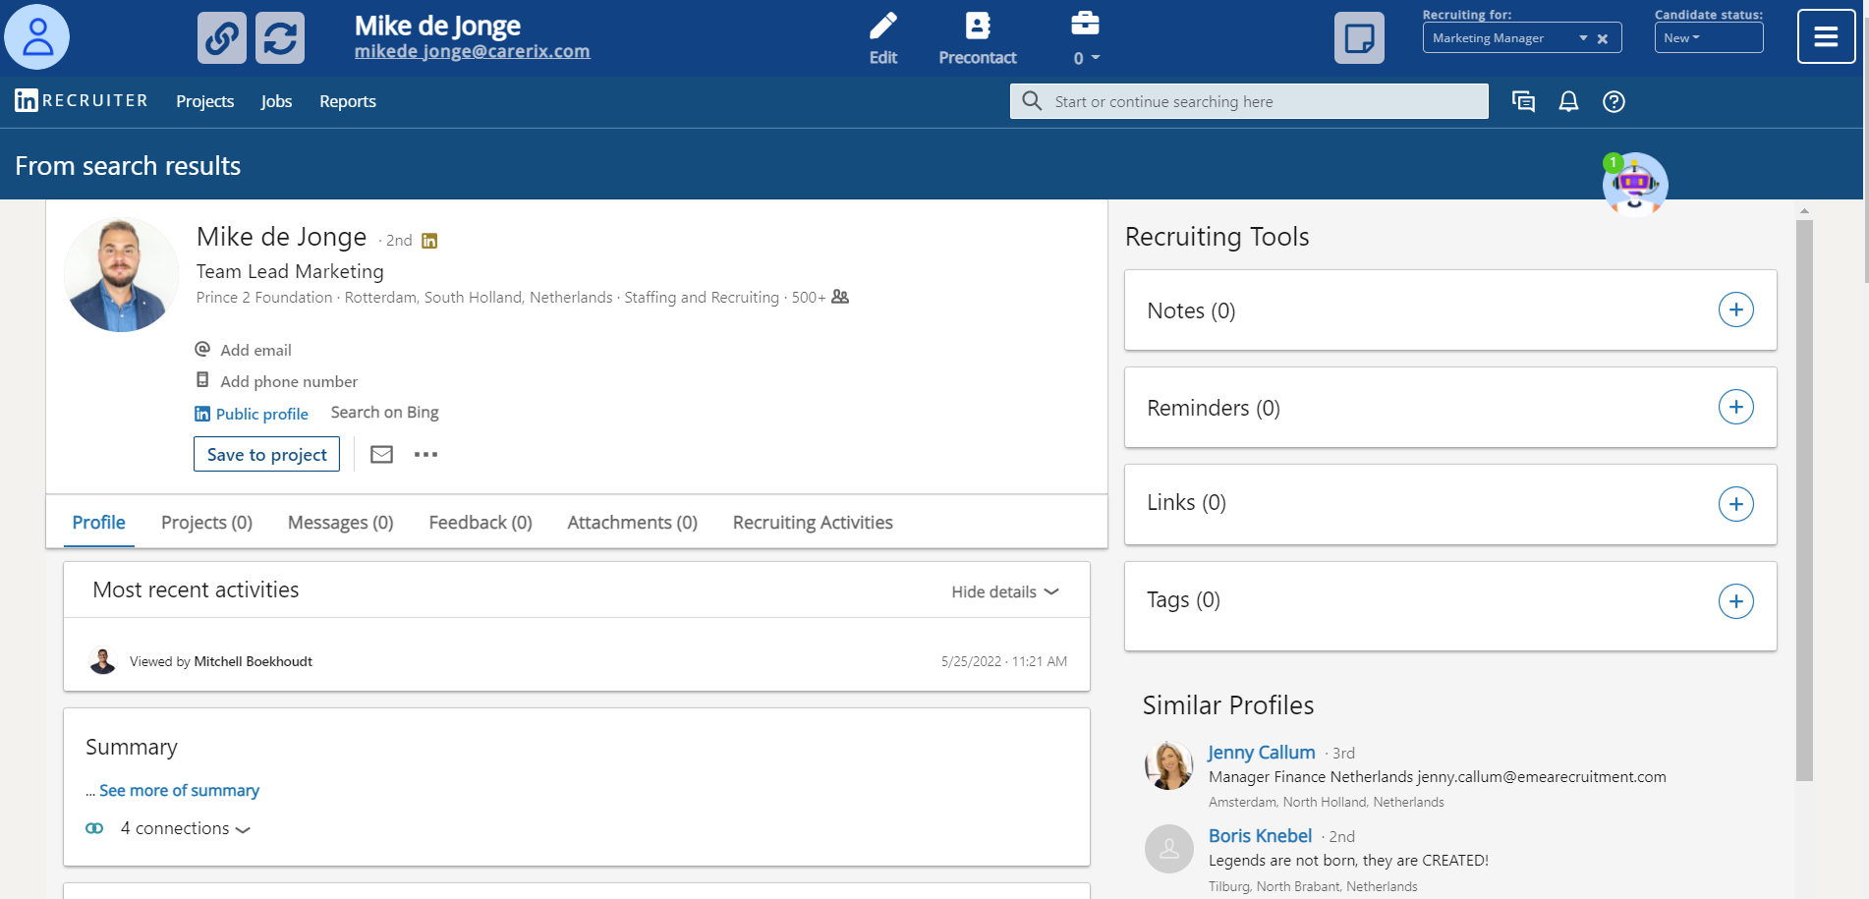Add a new note with plus button
The image size is (1869, 899).
click(1735, 310)
